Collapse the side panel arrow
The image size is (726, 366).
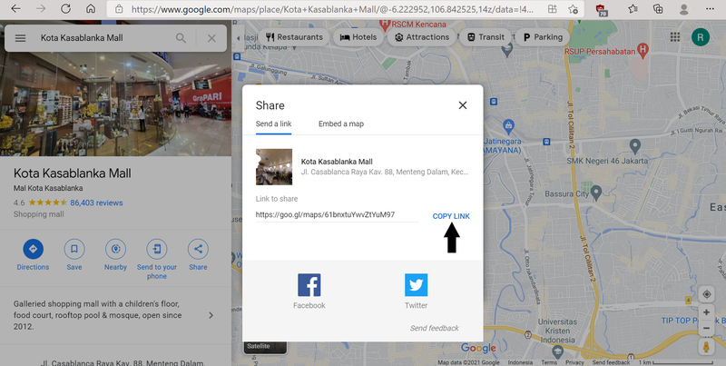pos(238,38)
